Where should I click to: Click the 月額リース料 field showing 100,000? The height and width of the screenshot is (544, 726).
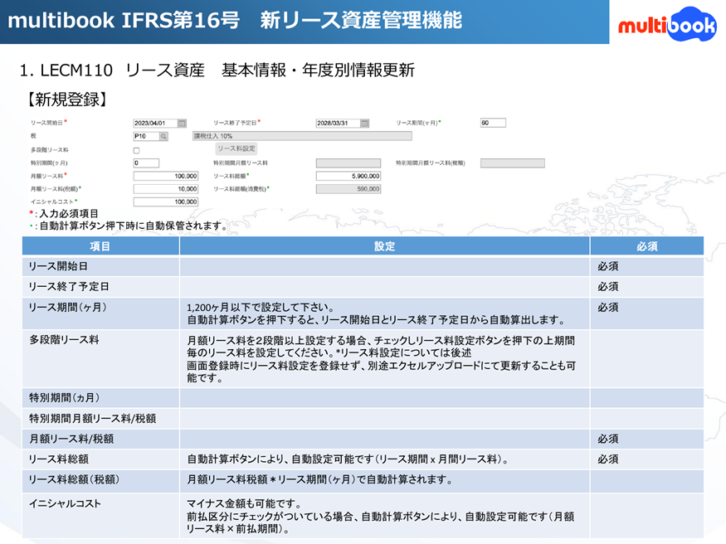166,176
